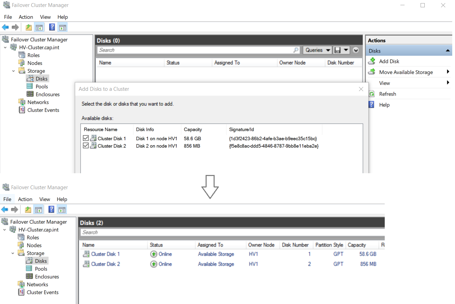Click the Search field in Disks (2) pane

232,232
